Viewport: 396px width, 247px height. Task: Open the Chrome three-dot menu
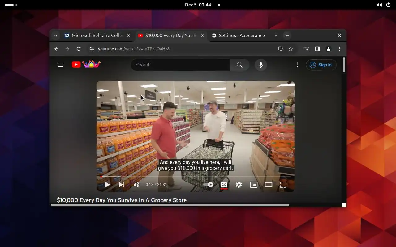(x=340, y=49)
